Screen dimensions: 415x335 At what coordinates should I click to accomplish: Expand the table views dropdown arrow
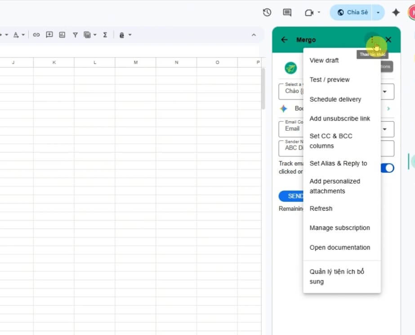click(x=95, y=35)
